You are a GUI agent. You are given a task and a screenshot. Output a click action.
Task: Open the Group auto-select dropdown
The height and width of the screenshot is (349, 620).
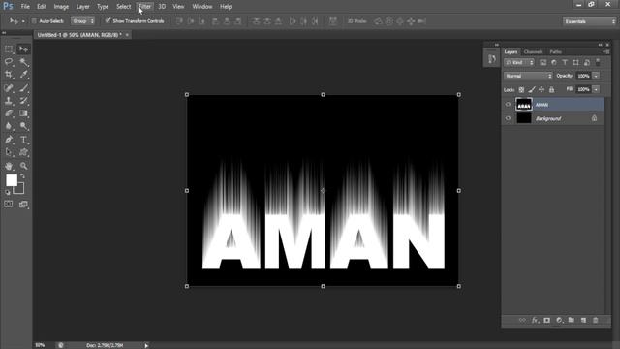(x=82, y=21)
